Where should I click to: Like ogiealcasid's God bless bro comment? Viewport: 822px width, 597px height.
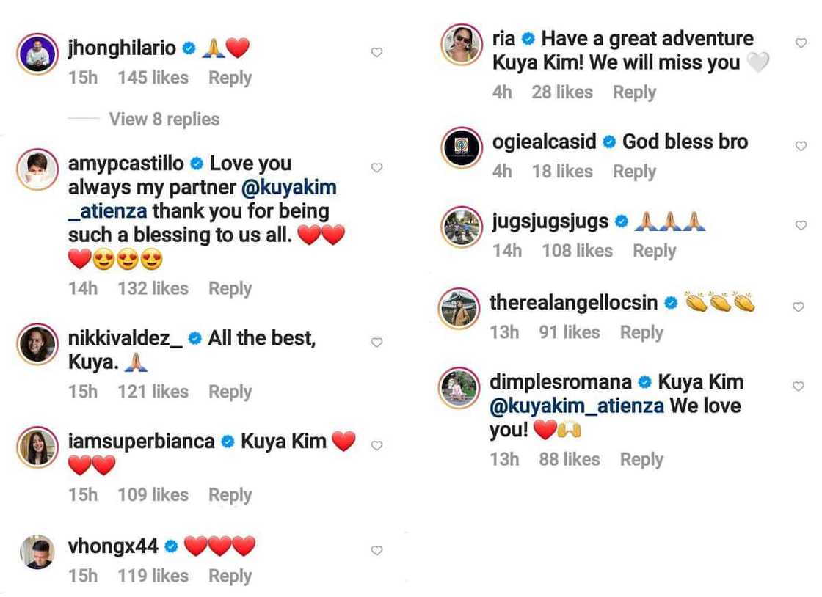coord(801,146)
